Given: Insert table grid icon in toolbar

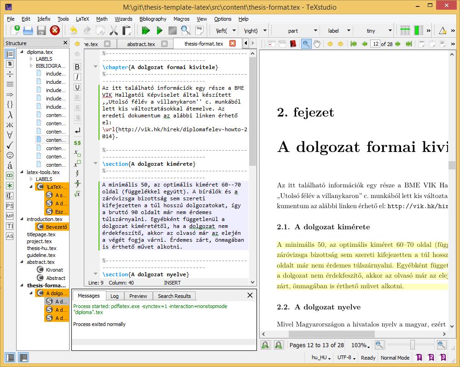Looking at the screenshot, I should 405,30.
